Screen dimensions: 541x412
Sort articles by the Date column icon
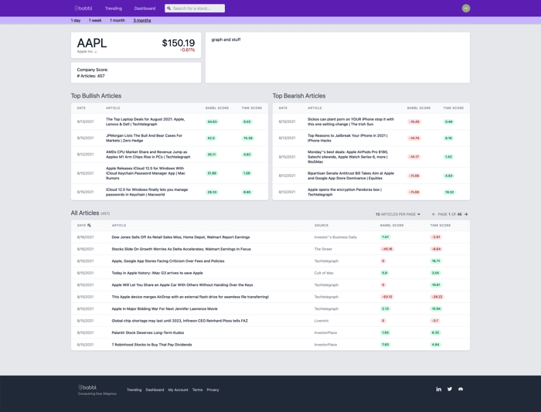(x=89, y=225)
